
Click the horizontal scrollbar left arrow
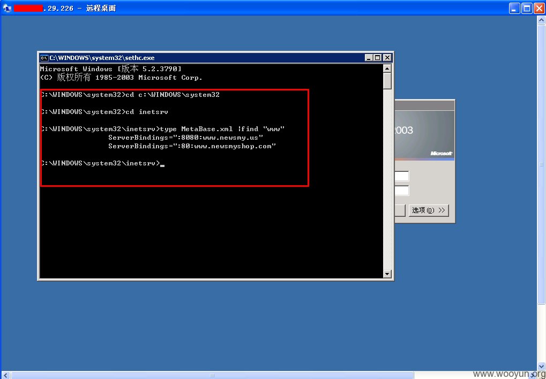[5, 375]
